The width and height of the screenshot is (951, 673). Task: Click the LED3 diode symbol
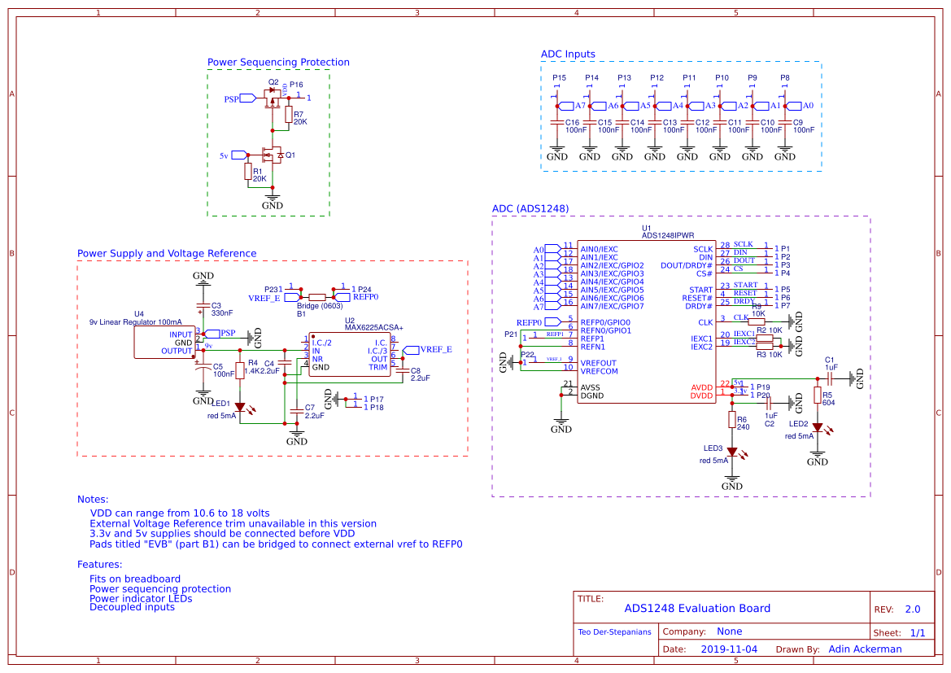pyautogui.click(x=732, y=452)
